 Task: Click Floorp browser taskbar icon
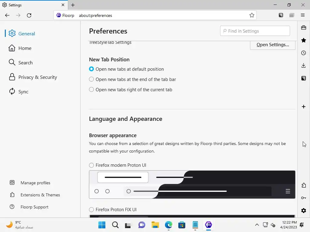[208, 225]
